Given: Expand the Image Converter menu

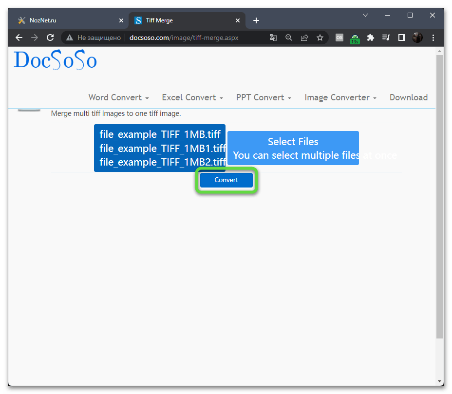Looking at the screenshot, I should click(x=340, y=97).
